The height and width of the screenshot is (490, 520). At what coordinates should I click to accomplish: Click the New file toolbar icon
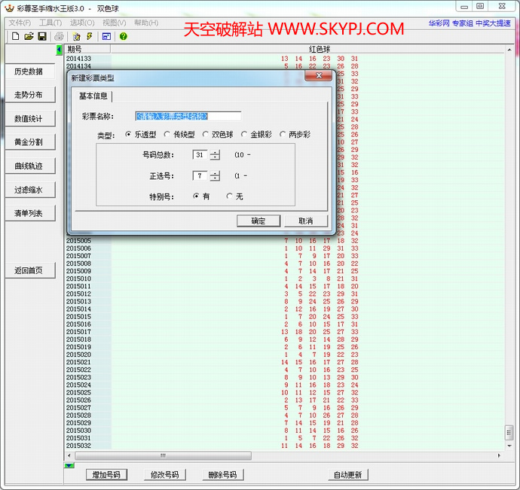16,36
